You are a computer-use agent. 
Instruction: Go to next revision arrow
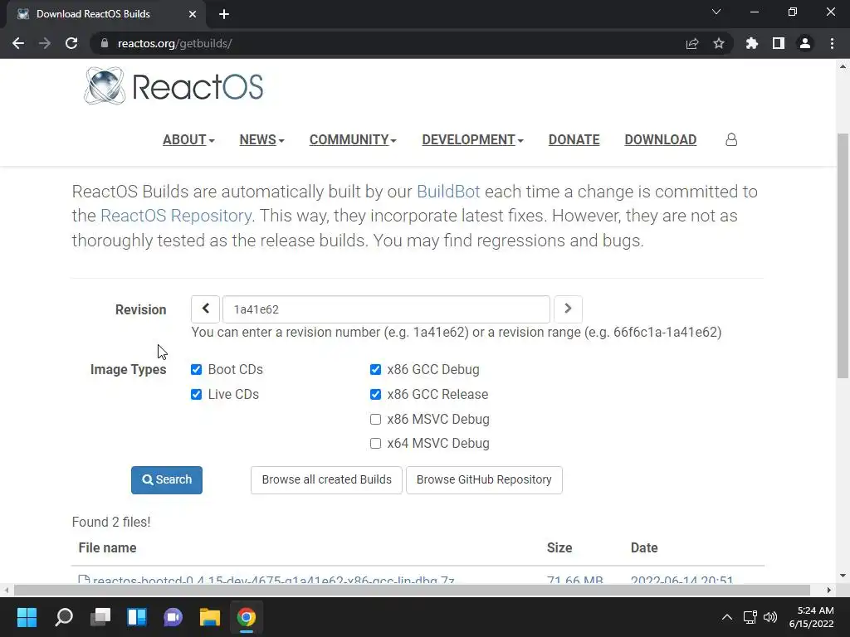[568, 309]
